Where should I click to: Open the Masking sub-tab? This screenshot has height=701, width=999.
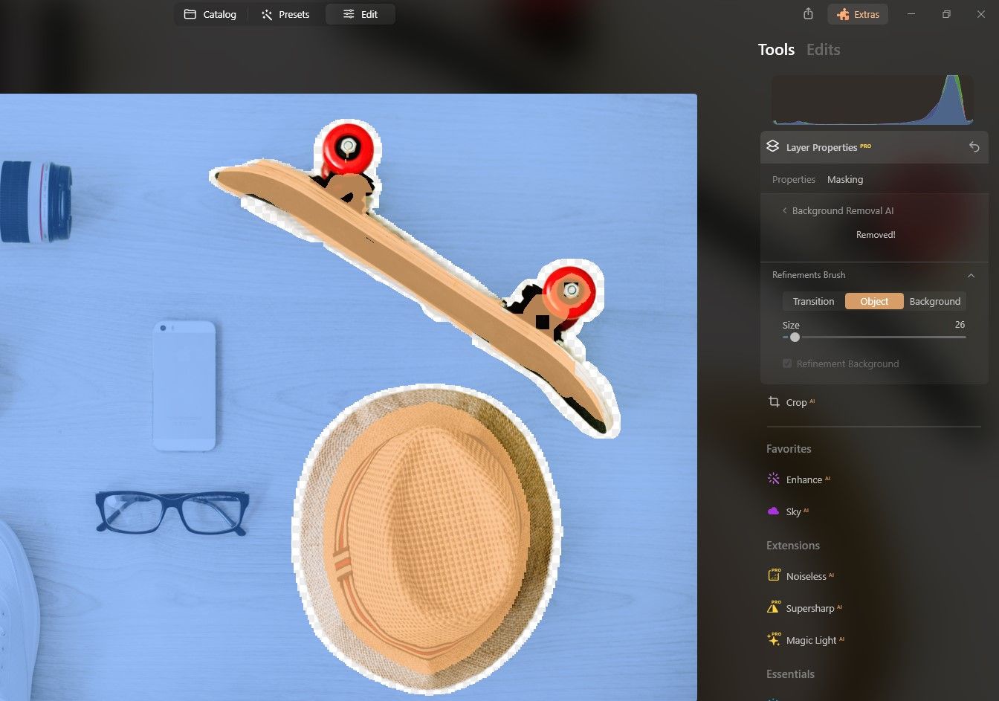845,180
